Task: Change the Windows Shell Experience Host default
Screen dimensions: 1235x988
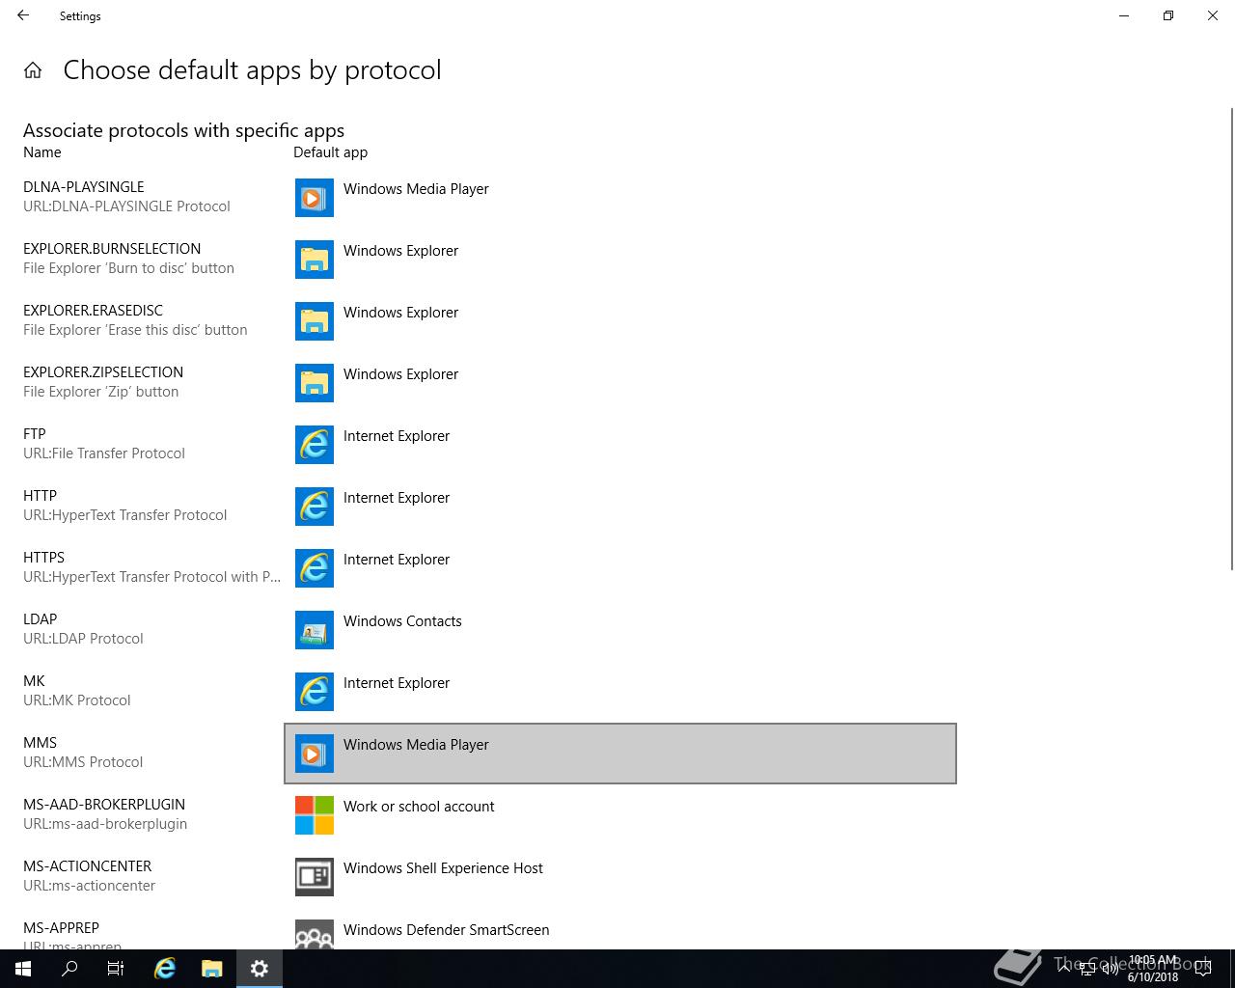Action: [x=620, y=877]
